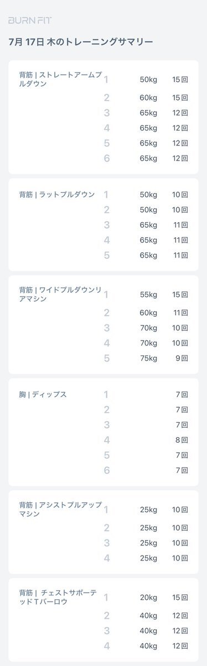Select set 3 of ワイドプルダウンリアマシン
Screen dimensions: 207x666
click(146, 328)
